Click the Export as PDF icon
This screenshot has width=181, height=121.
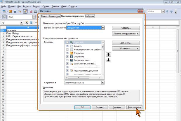click(32, 12)
